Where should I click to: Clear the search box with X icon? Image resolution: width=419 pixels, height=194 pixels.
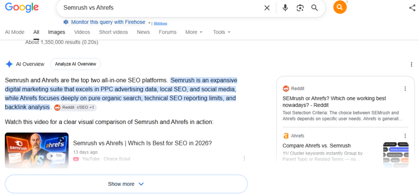(267, 8)
